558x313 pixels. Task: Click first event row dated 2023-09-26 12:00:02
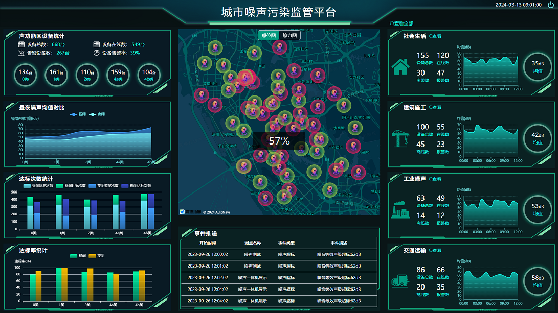pyautogui.click(x=279, y=254)
